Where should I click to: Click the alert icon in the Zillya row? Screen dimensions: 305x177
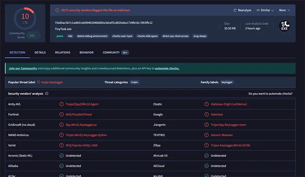click(207, 145)
